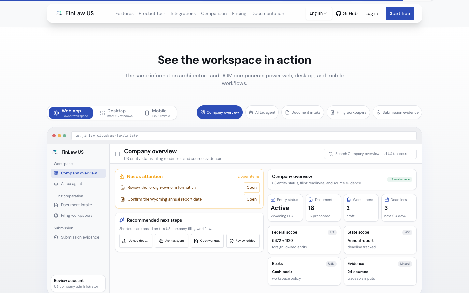
Task: Open Documentation in the top navigation
Action: pyautogui.click(x=268, y=13)
